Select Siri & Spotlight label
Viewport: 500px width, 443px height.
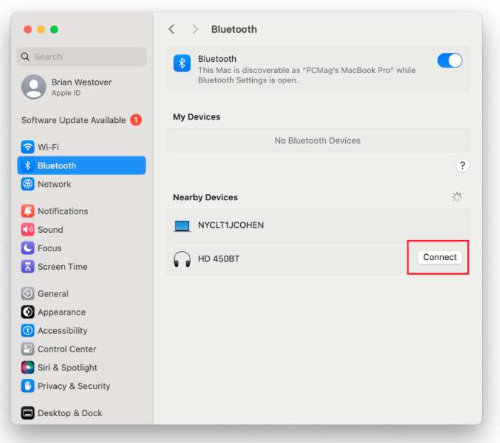tap(67, 368)
